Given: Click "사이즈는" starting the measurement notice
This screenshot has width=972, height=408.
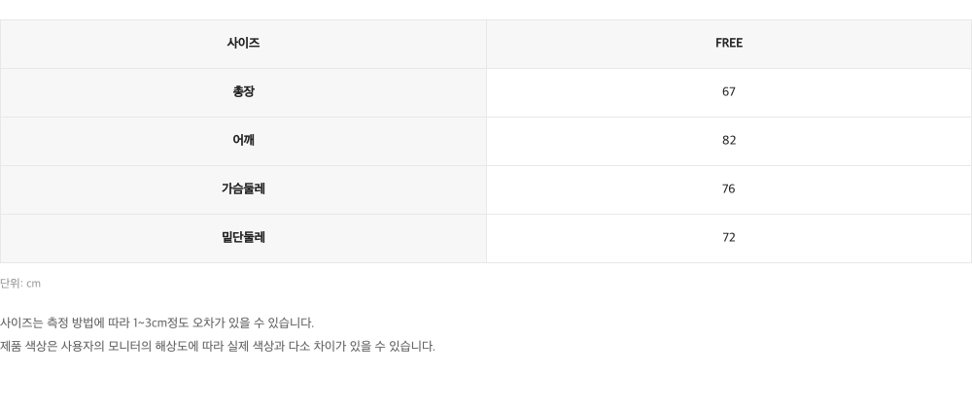Looking at the screenshot, I should pyautogui.click(x=21, y=323).
